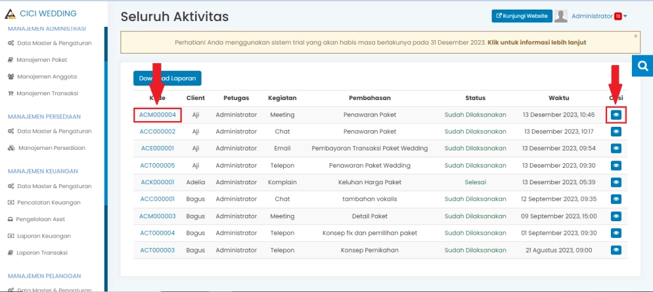Show details for ACK000001 complaint row
Screen dimensions: 653x292
click(x=616, y=182)
